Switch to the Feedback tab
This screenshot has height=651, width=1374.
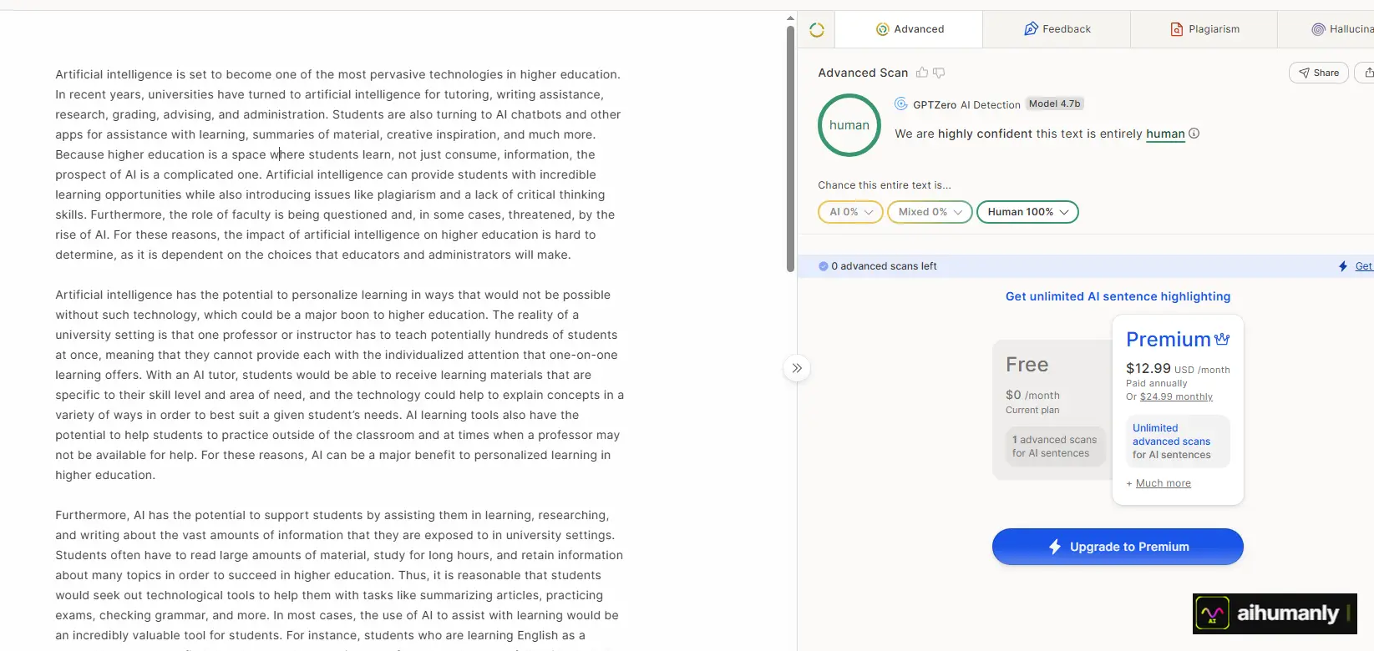(1057, 29)
